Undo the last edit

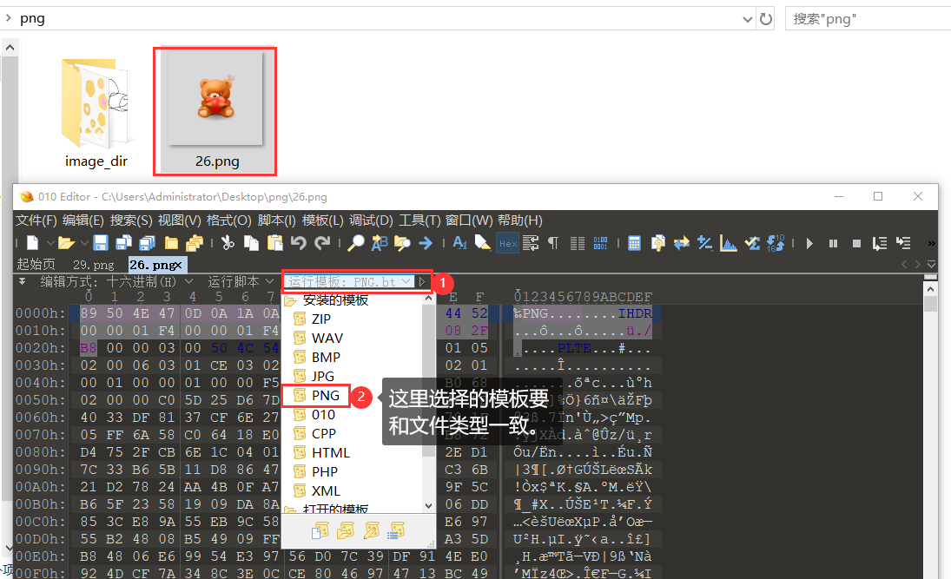(x=299, y=243)
